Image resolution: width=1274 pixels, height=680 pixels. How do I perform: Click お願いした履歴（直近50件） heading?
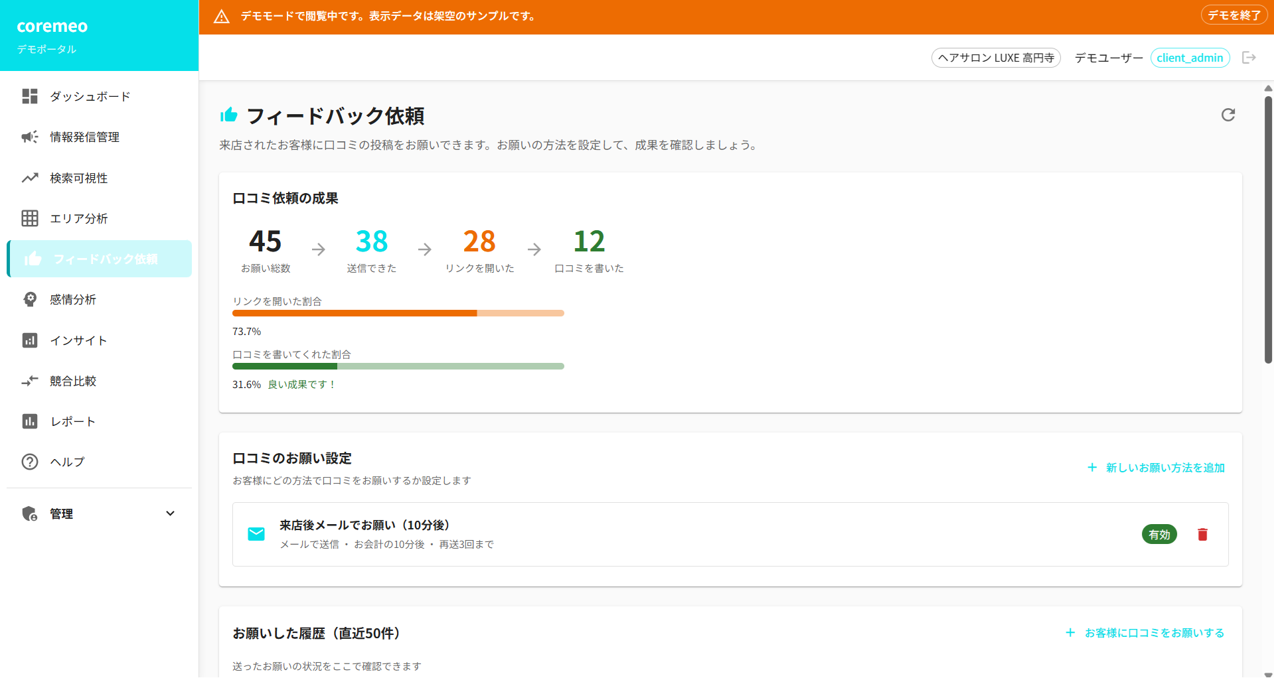pyautogui.click(x=316, y=634)
